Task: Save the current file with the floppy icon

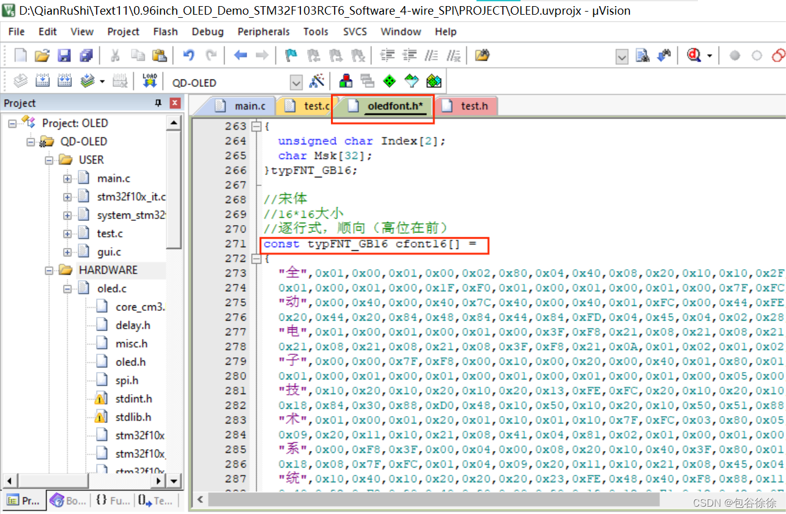Action: (64, 56)
